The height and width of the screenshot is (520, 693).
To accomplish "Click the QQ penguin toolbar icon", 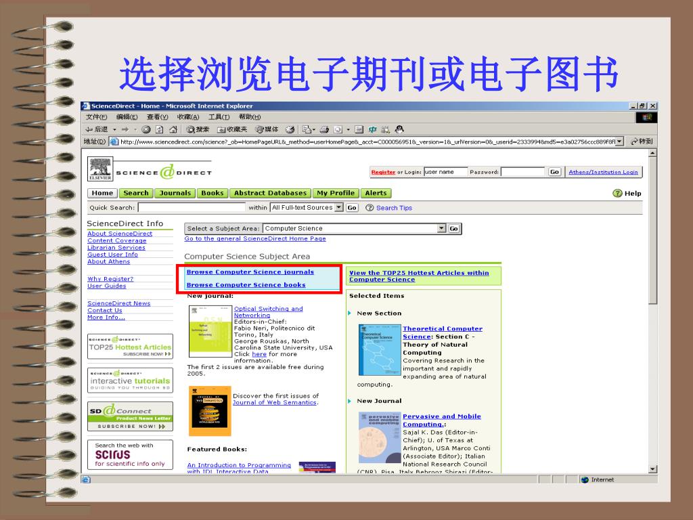I will tap(399, 129).
